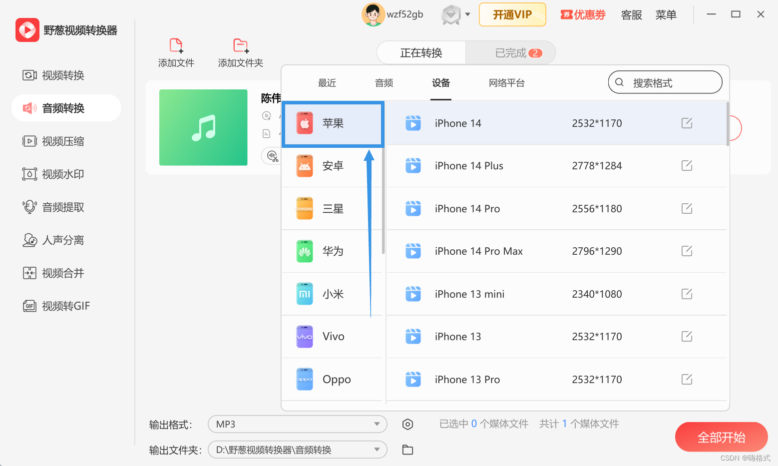Viewport: 778px width, 466px height.
Task: Open the 设备 format tab
Action: click(x=441, y=83)
